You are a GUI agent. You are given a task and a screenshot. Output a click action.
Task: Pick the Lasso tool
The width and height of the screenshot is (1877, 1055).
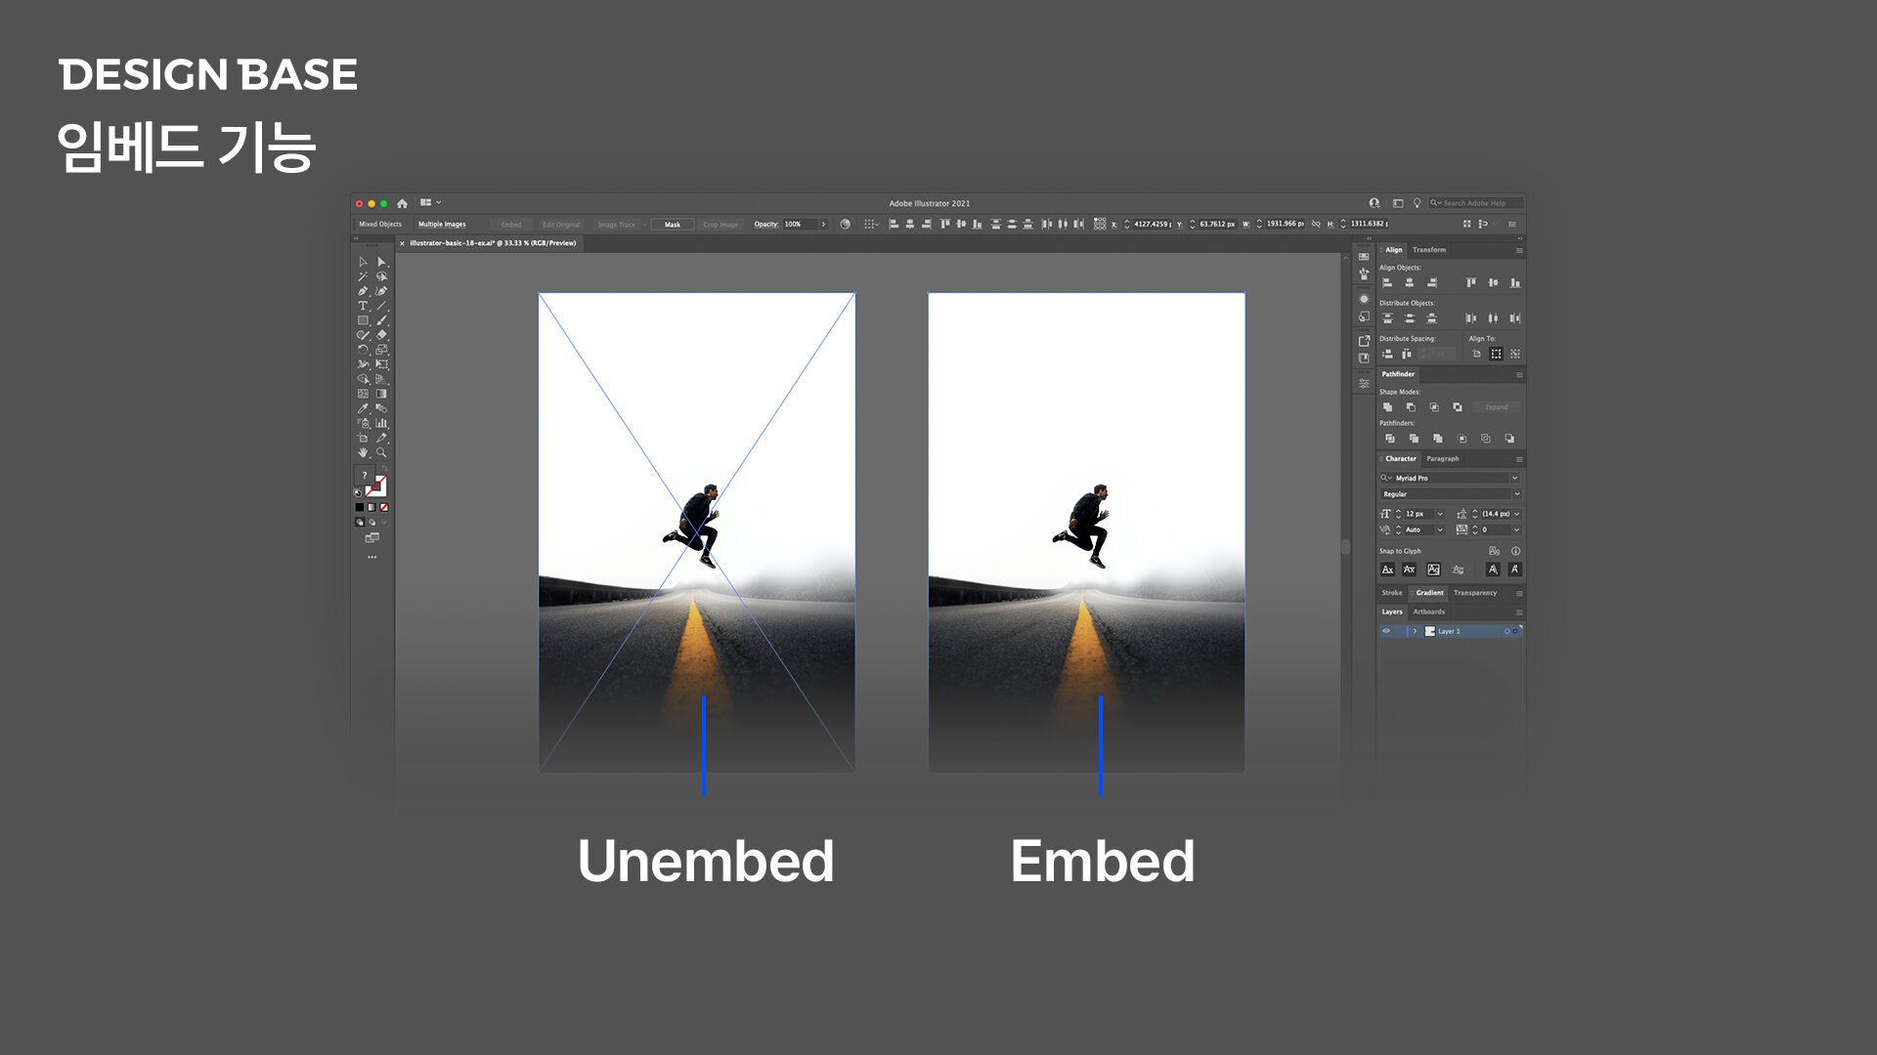pyautogui.click(x=382, y=276)
